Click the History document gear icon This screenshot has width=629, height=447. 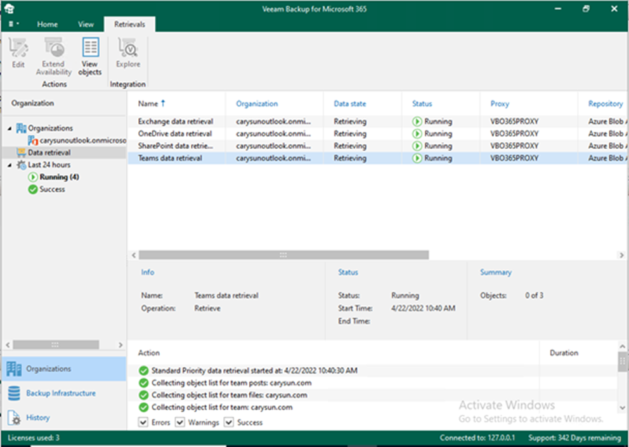point(14,418)
